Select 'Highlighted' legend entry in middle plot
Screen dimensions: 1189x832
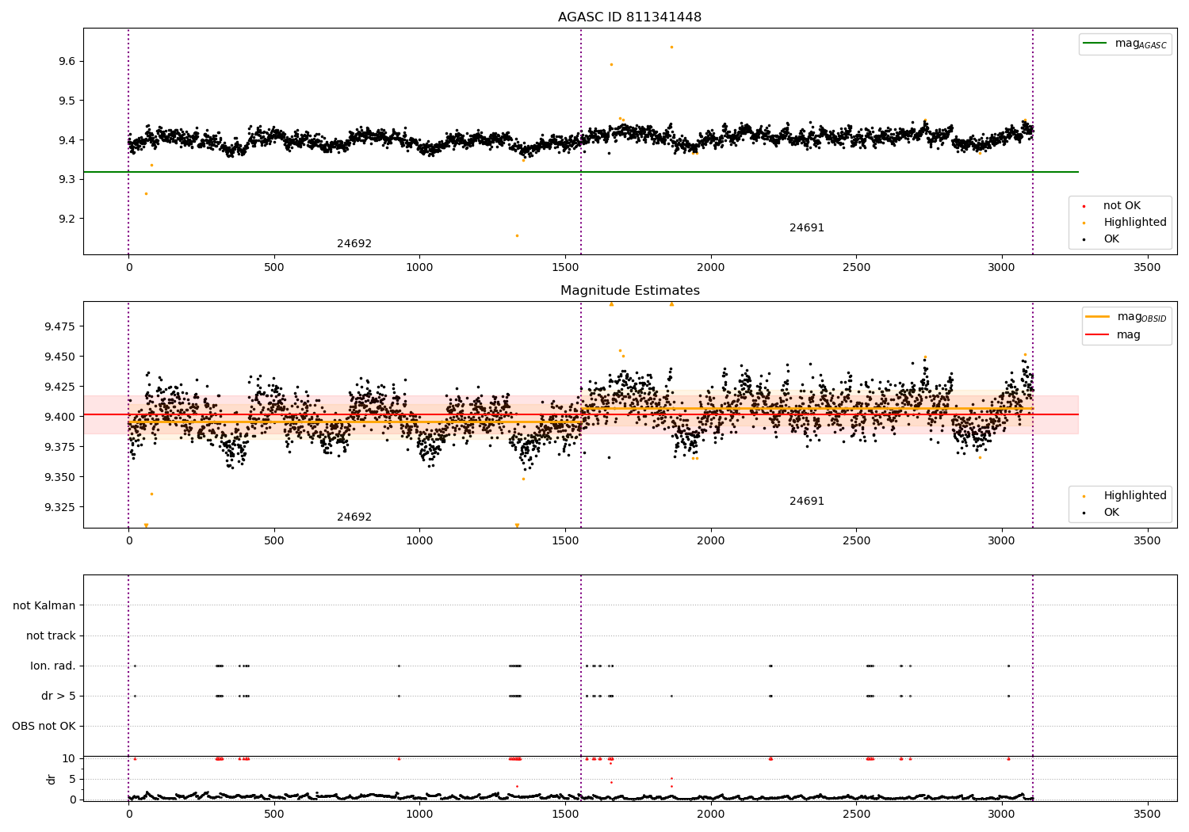point(1135,496)
